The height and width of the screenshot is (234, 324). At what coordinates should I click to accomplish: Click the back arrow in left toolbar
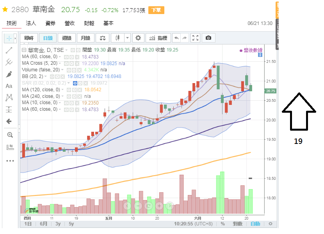[x=9, y=121]
